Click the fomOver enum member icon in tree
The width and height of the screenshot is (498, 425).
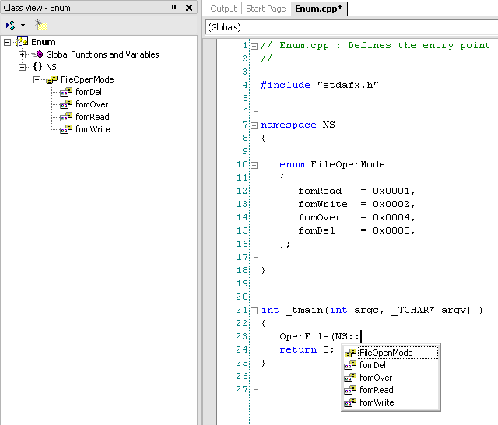click(65, 104)
